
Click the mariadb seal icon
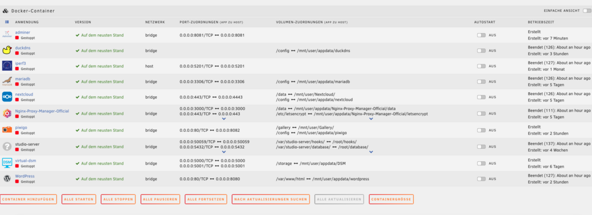[x=7, y=82]
